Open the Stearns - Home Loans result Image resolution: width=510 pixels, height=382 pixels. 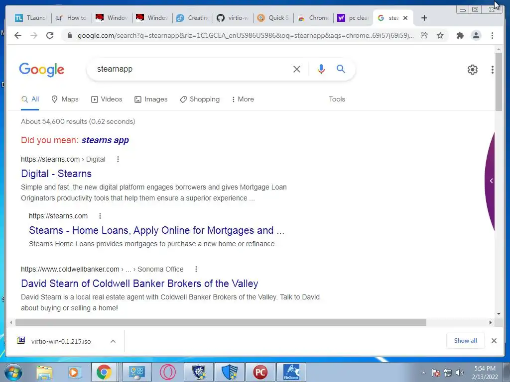[x=156, y=230]
